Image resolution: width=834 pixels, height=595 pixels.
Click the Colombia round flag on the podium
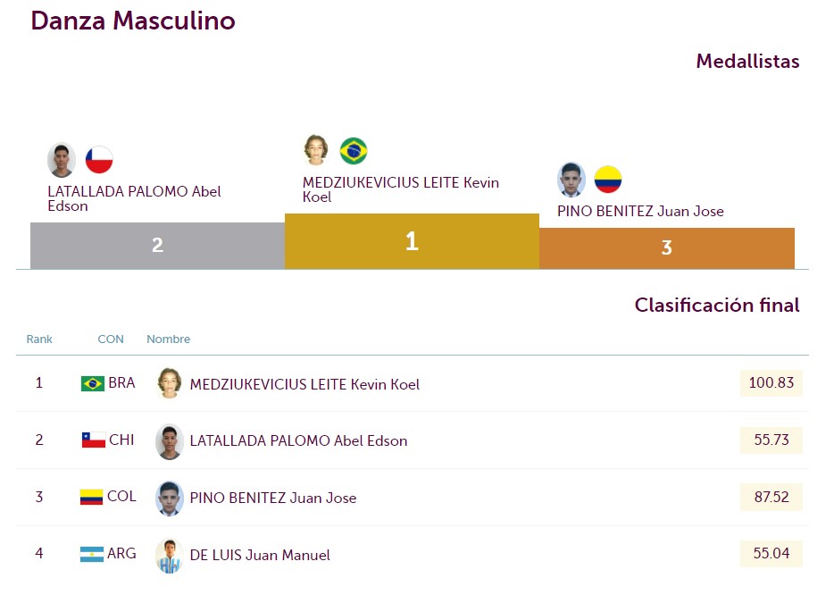tap(608, 180)
